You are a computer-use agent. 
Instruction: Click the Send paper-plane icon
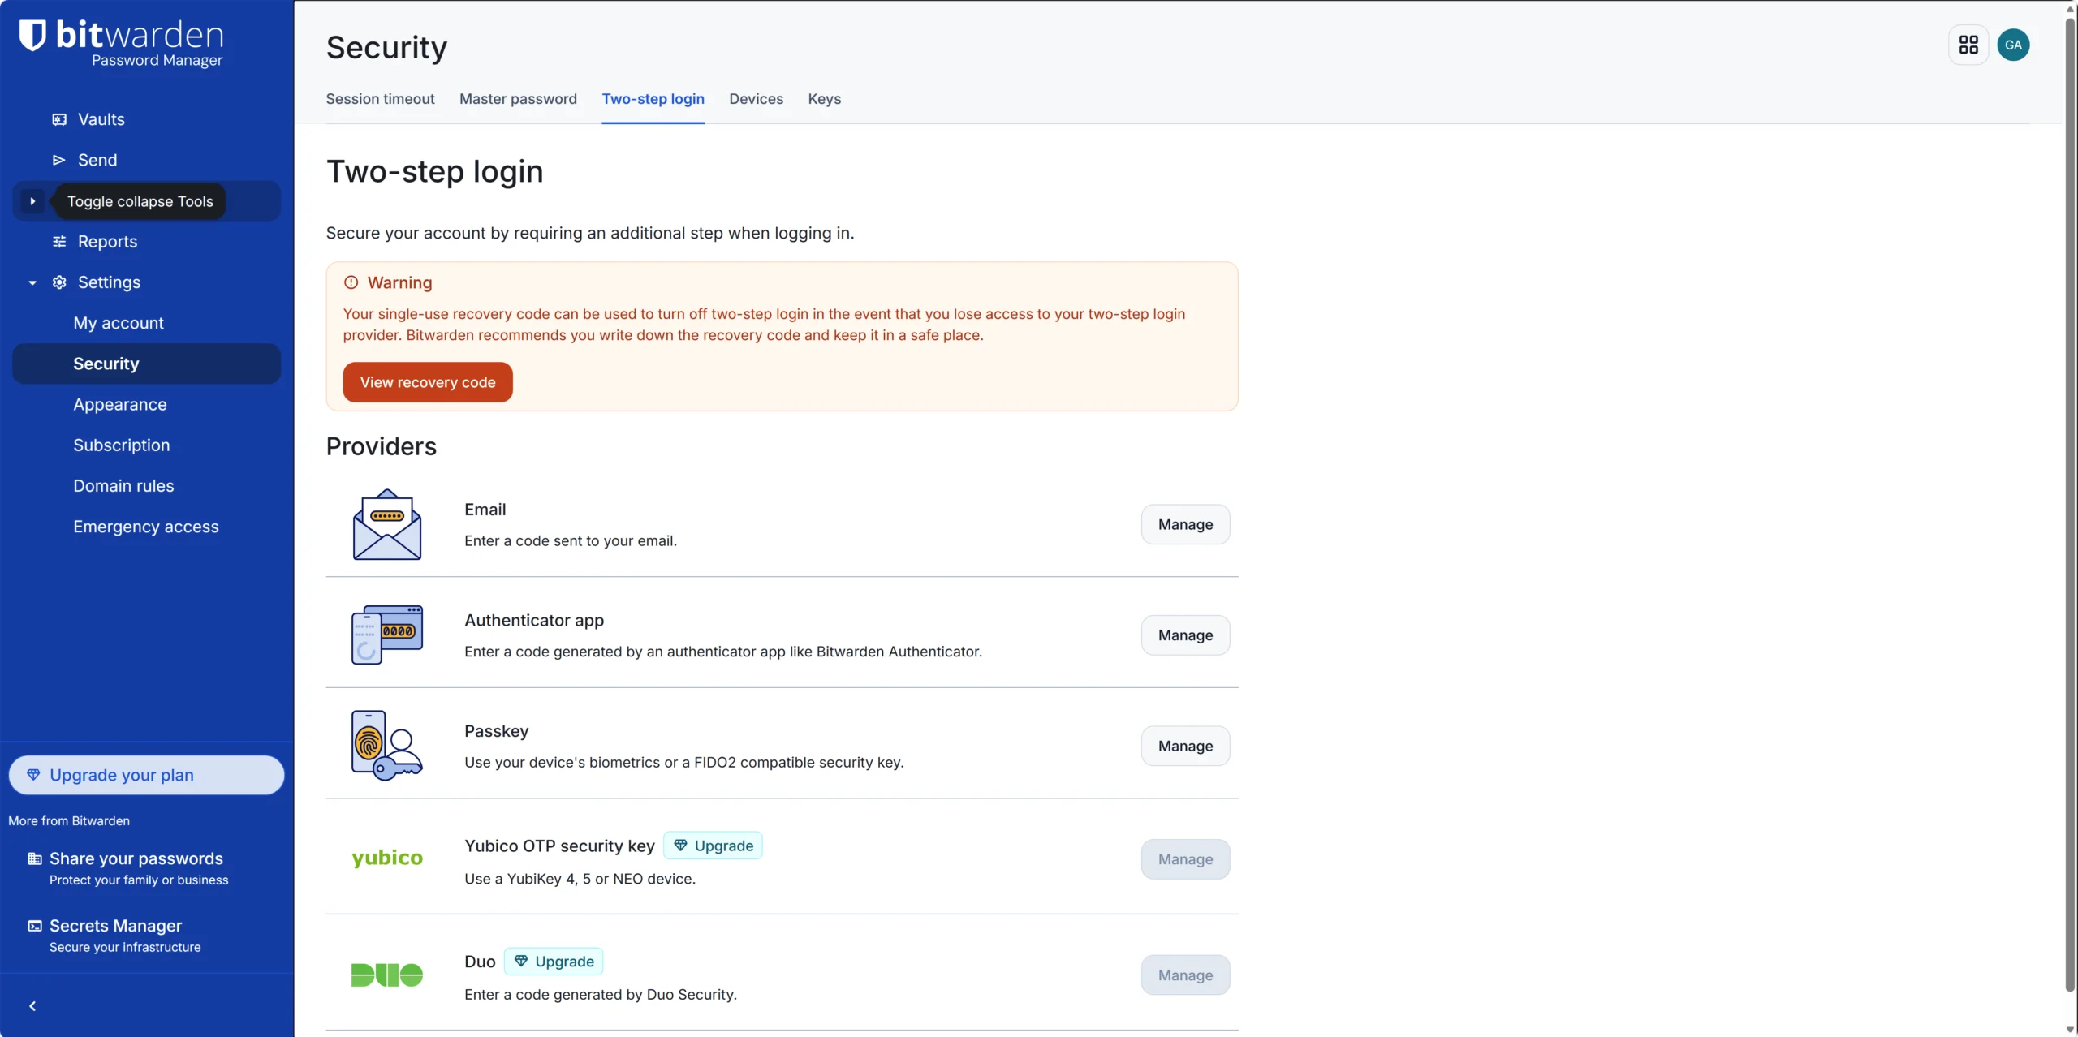click(x=59, y=160)
